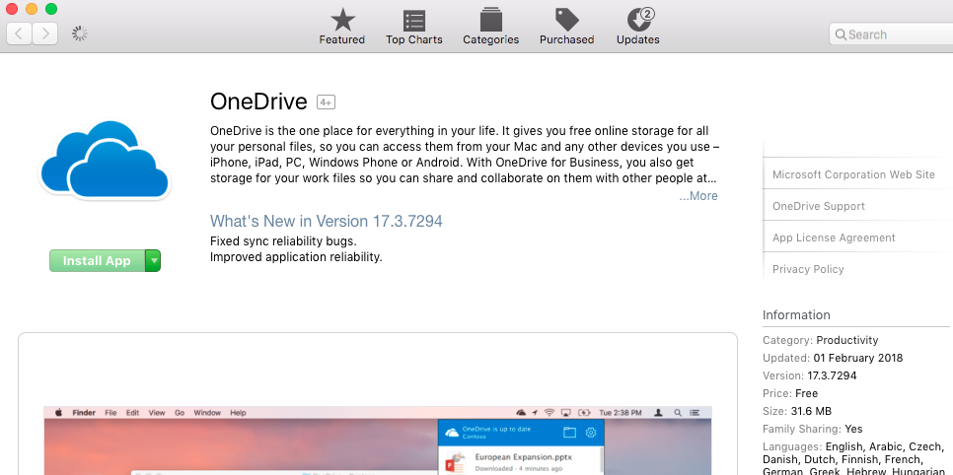Open the Purchased tag tab
Screen dimensions: 953x475
(566, 28)
